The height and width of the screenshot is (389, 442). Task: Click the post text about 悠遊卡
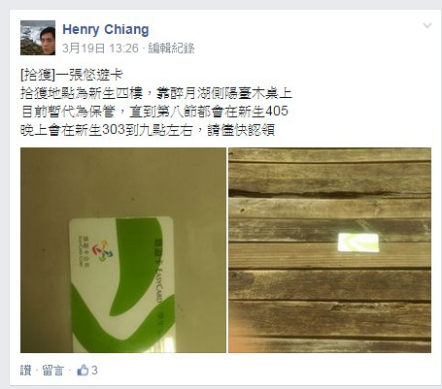[156, 103]
